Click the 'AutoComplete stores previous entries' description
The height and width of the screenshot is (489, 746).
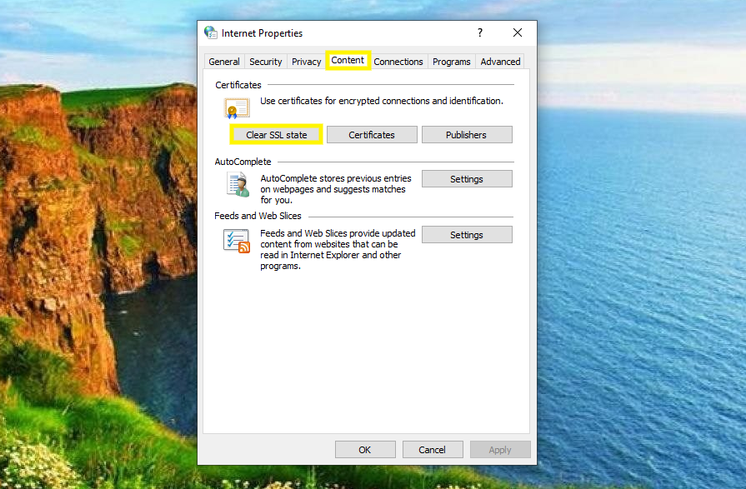point(335,189)
